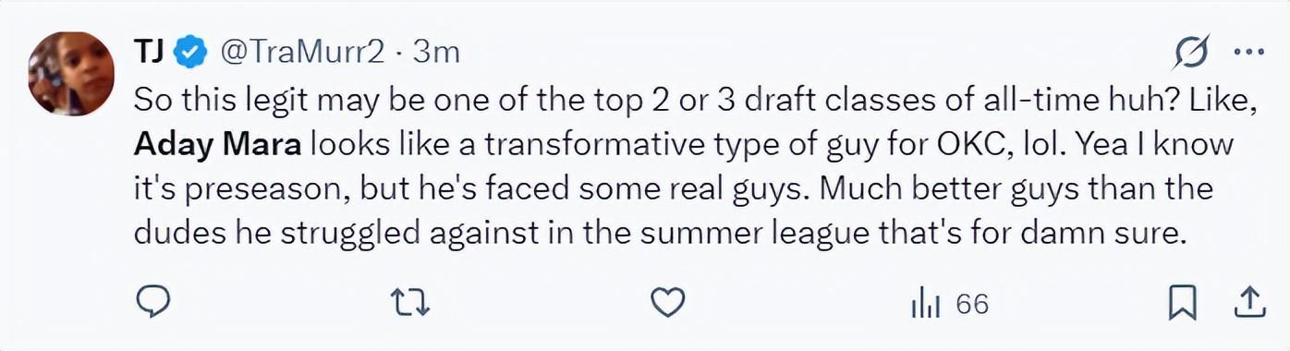Open the three-dot more options menu
Screen dimensions: 1290x351
(x=1248, y=54)
